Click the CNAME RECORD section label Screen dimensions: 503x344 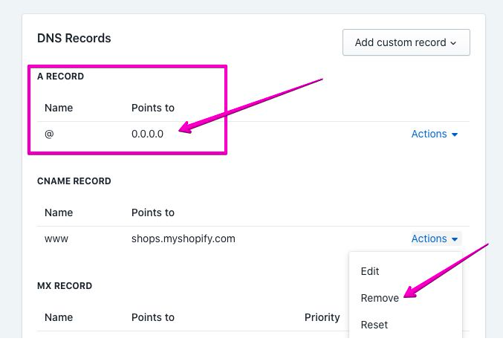point(74,181)
